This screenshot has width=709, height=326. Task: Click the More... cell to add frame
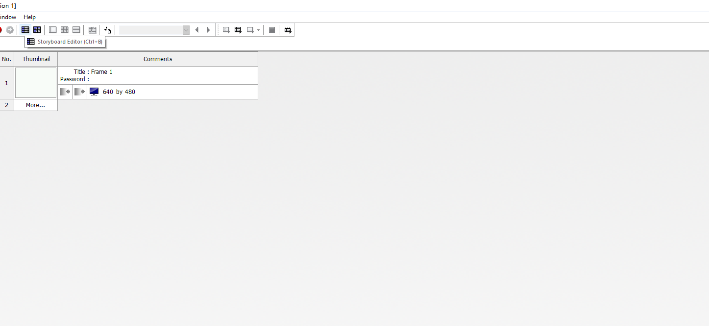[x=36, y=105]
